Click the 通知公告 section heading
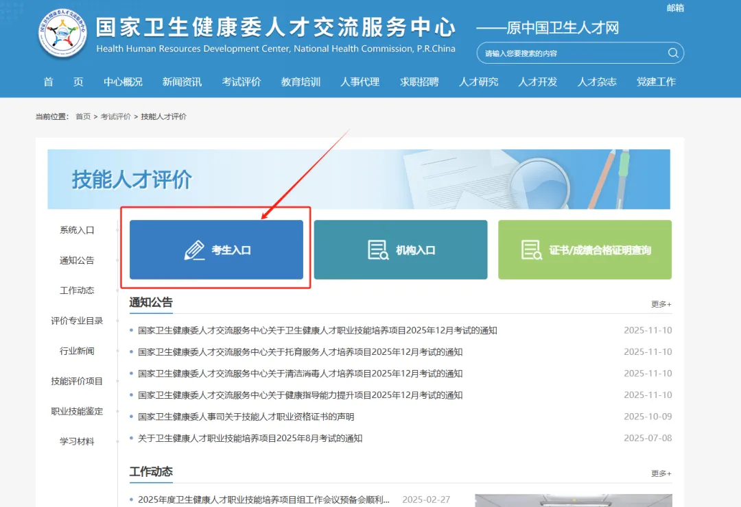 [x=151, y=302]
